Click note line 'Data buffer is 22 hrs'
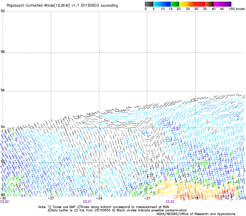This screenshot has height=216, width=246. 67,210
